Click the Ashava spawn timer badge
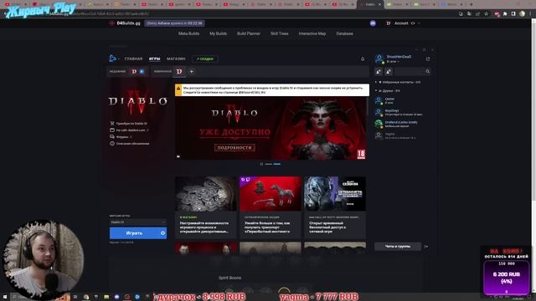Screen dimensions: 536x301 [x=174, y=23]
